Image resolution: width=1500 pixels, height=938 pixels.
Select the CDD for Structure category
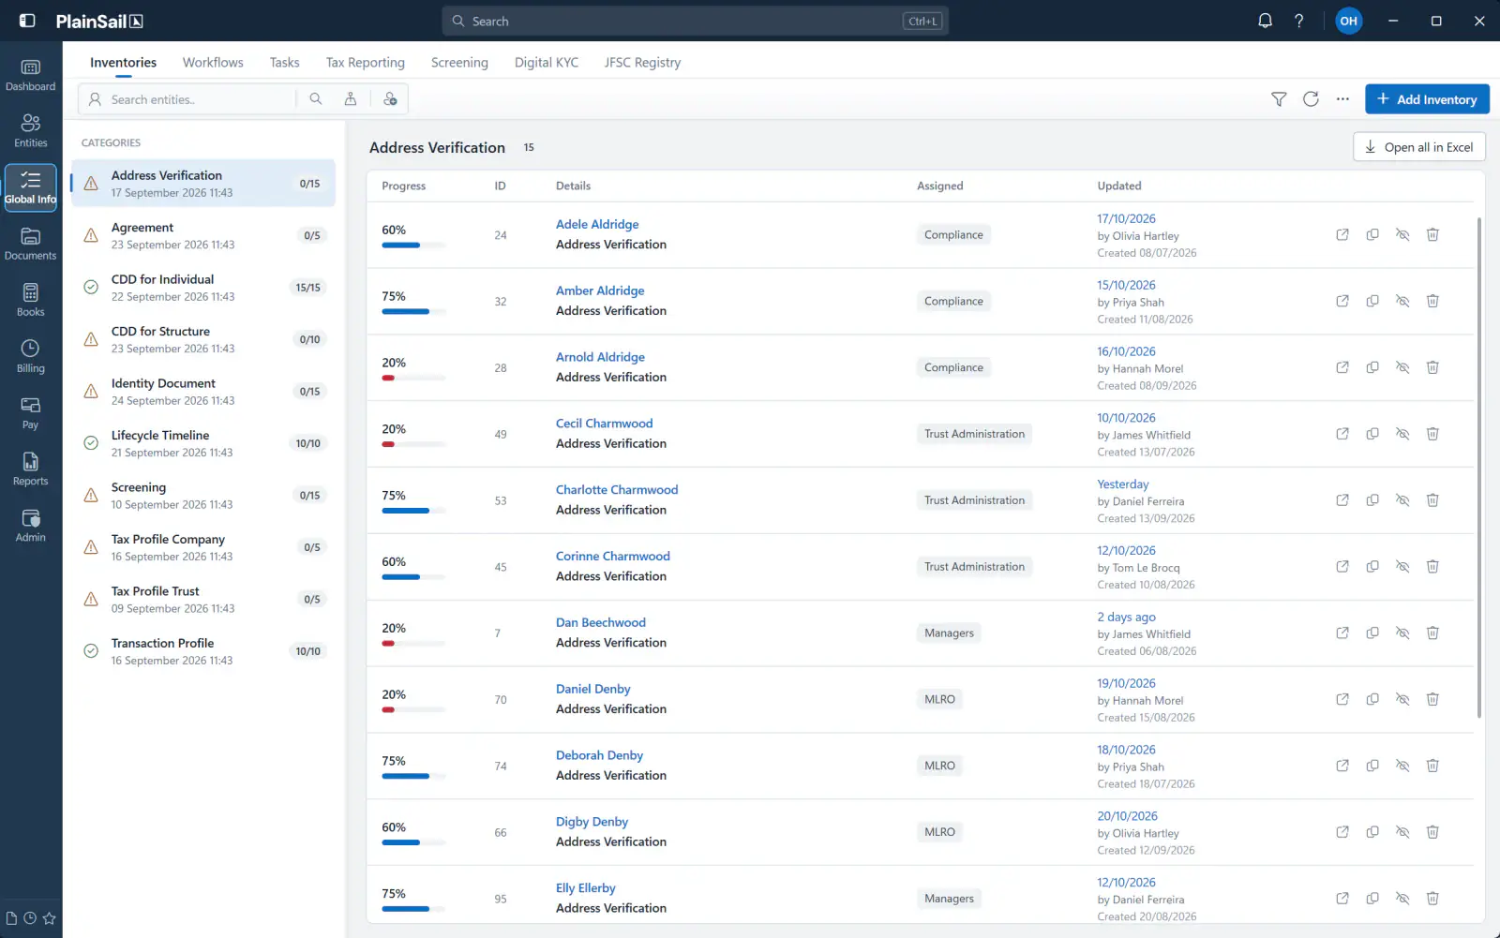(x=202, y=339)
